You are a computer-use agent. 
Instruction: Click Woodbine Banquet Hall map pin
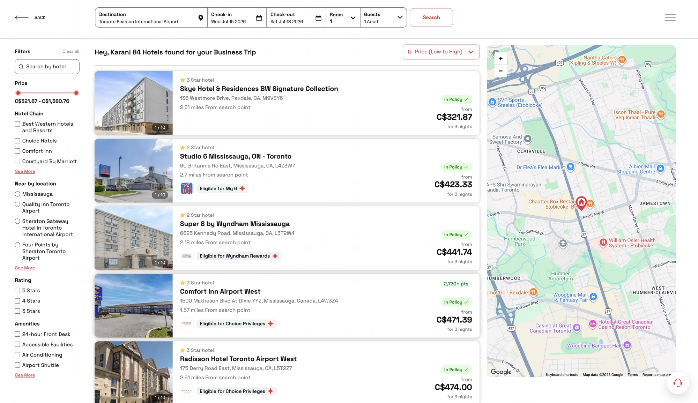tap(627, 345)
